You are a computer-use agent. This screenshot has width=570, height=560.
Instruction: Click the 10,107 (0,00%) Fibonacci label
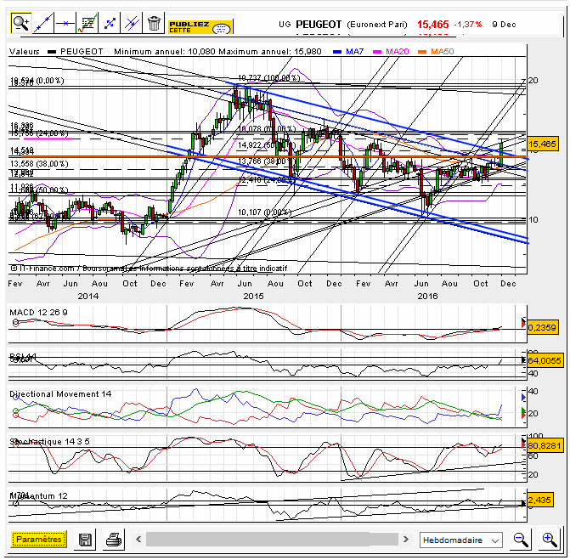pos(265,212)
